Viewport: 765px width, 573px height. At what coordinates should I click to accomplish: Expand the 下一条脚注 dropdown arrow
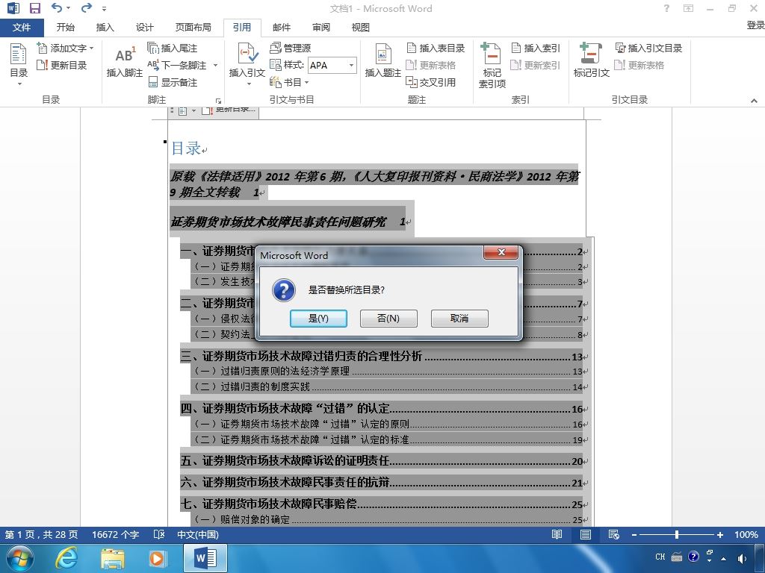215,66
